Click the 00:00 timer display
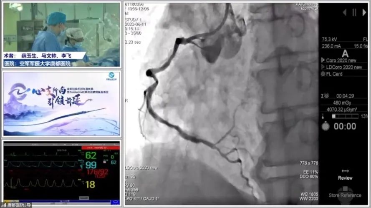This screenshot has height=208, width=371. click(x=345, y=126)
